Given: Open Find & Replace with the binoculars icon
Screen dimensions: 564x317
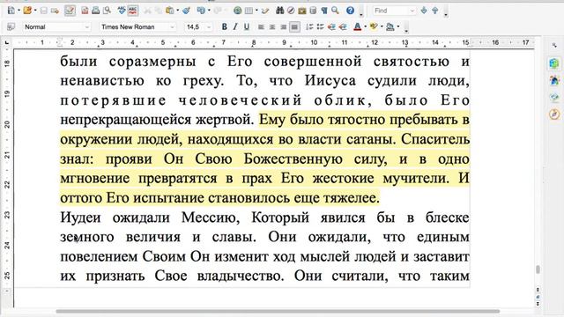Looking at the screenshot, I should [x=280, y=11].
